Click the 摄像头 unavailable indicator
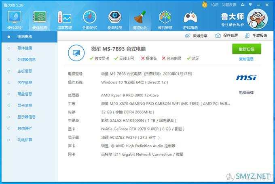 (x=149, y=58)
